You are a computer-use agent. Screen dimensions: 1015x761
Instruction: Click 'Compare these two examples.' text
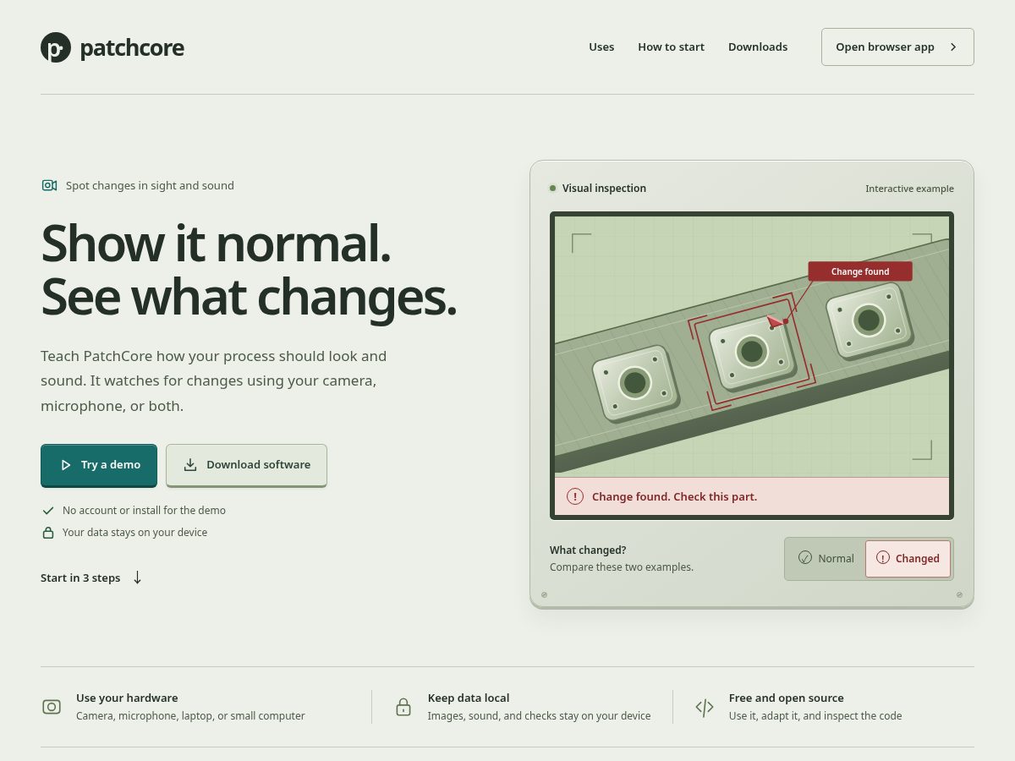point(622,567)
